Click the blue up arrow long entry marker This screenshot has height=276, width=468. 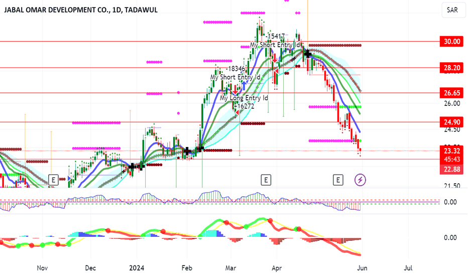point(244,86)
